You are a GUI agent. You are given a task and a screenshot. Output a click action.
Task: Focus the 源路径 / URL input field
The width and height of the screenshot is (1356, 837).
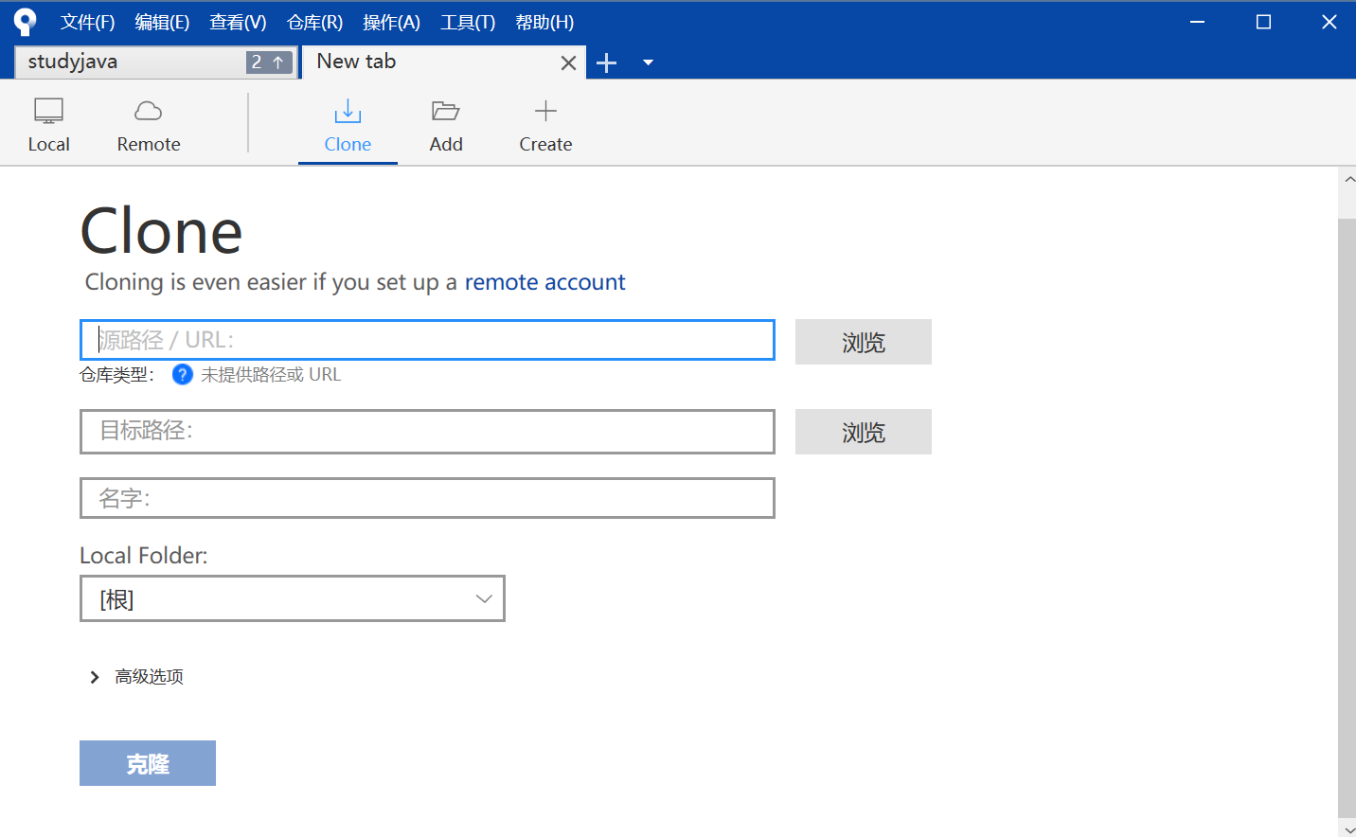point(427,340)
